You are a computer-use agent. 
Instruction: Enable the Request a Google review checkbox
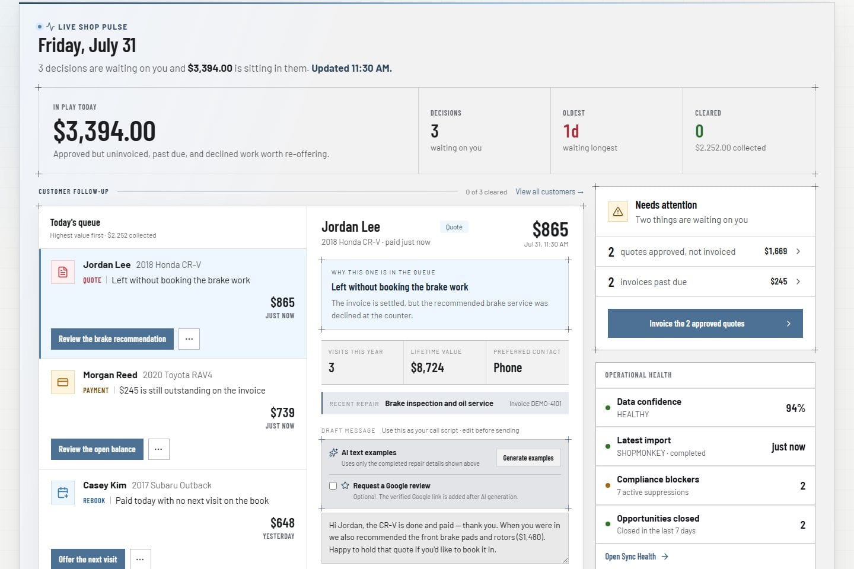point(333,486)
